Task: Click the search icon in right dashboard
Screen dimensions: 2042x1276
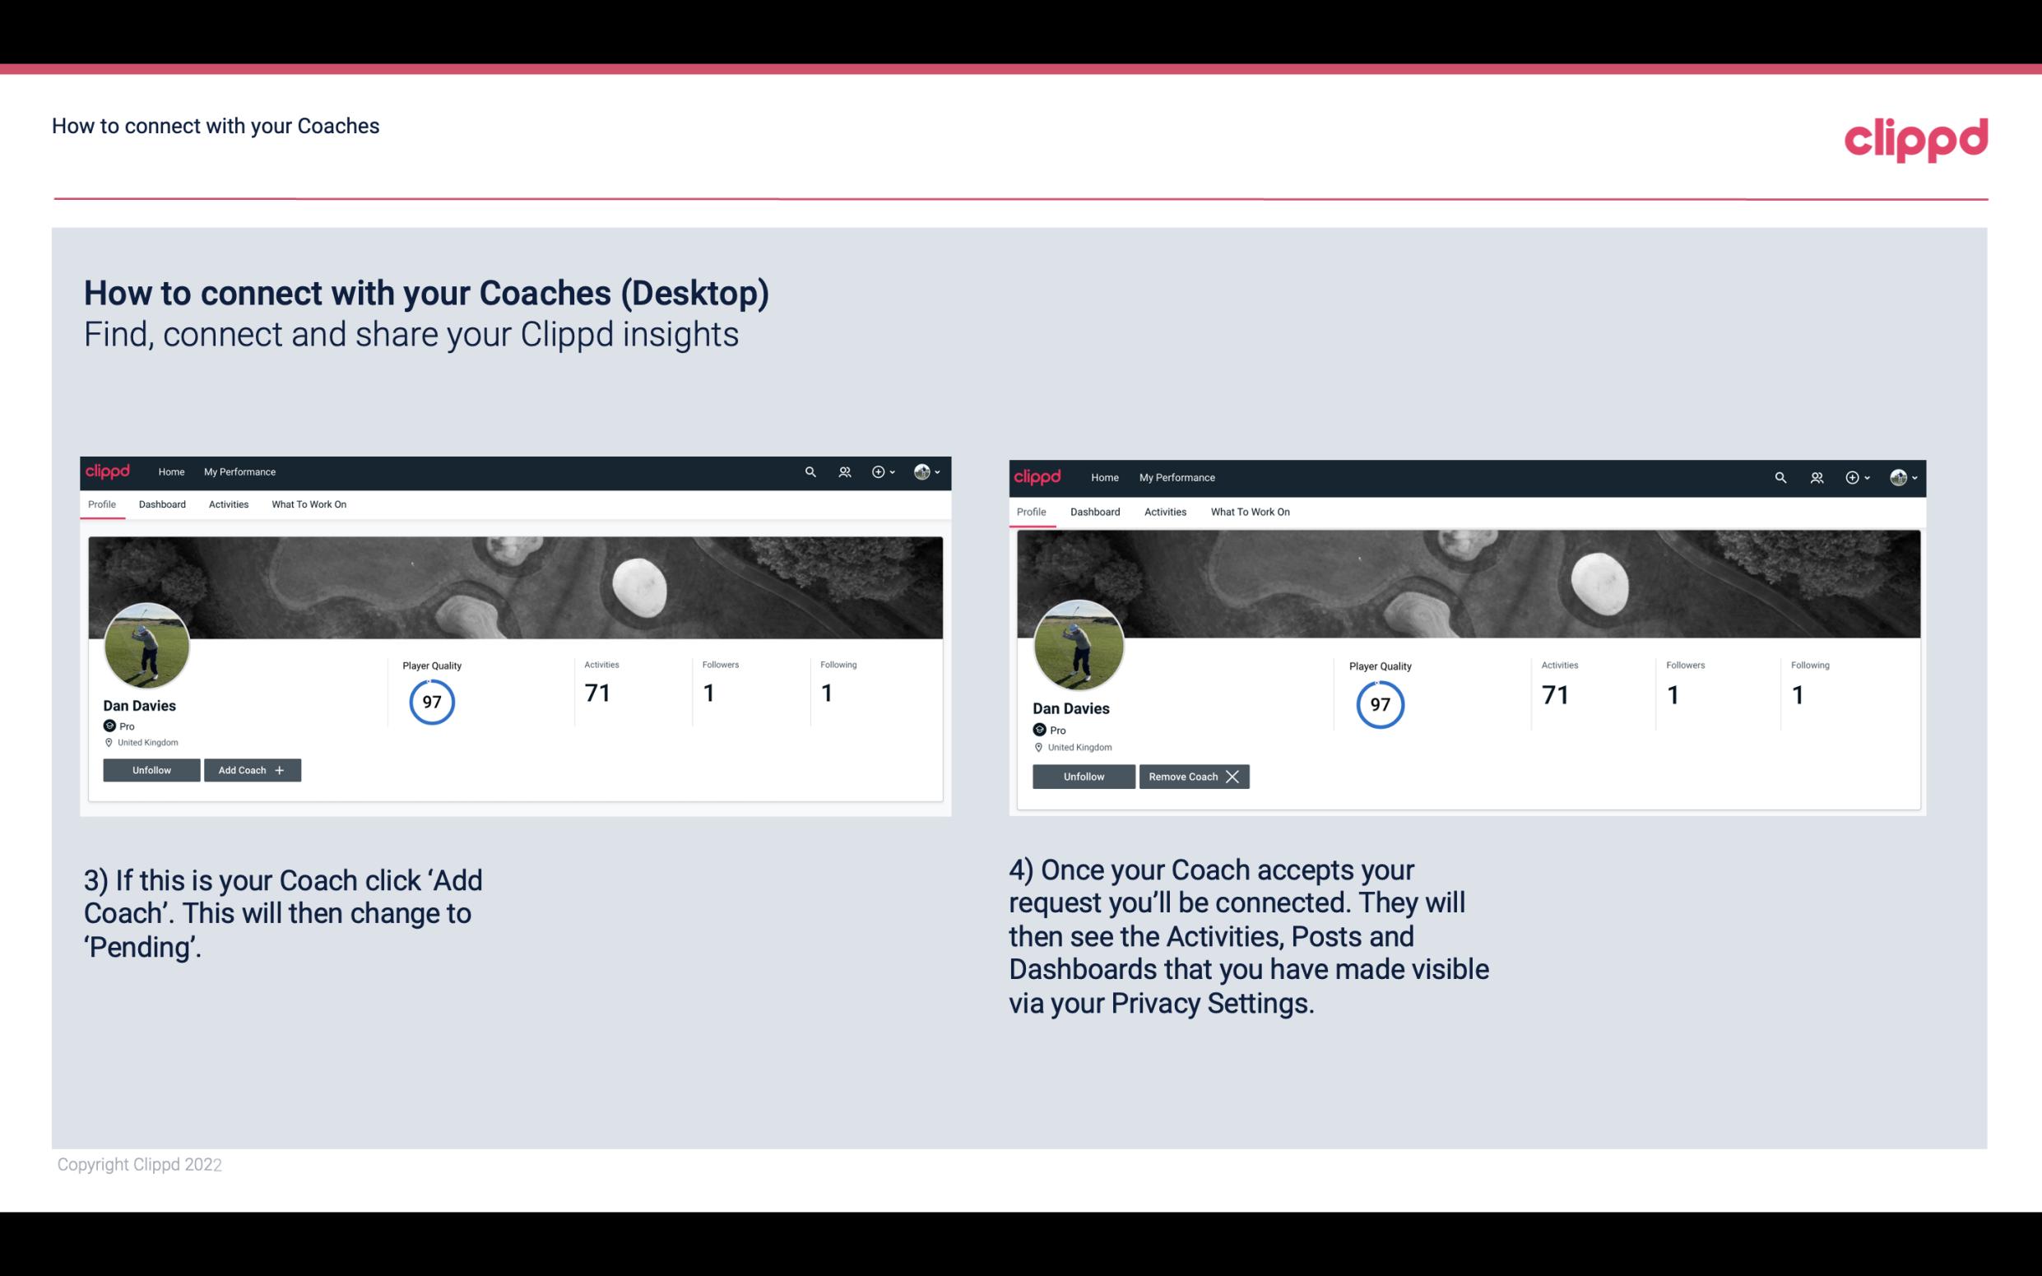Action: click(x=1779, y=476)
